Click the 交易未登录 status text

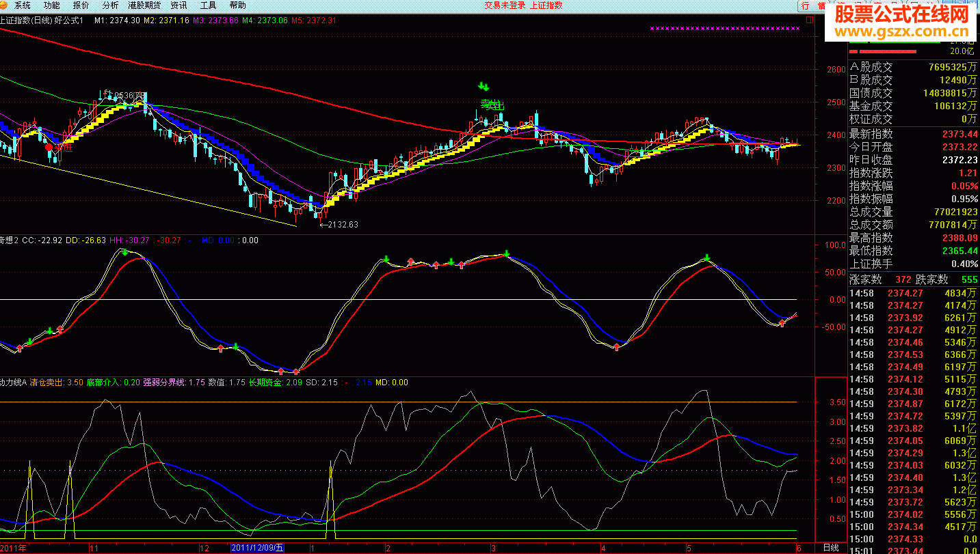(x=505, y=5)
